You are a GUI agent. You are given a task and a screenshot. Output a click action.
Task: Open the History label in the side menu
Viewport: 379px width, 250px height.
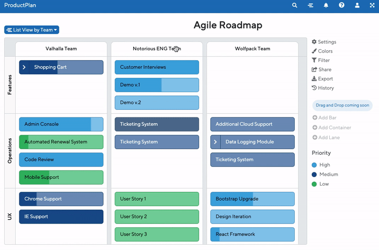tap(326, 88)
